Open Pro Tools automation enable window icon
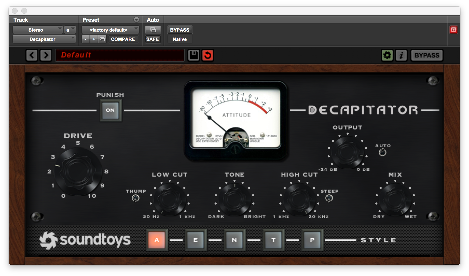 point(153,30)
